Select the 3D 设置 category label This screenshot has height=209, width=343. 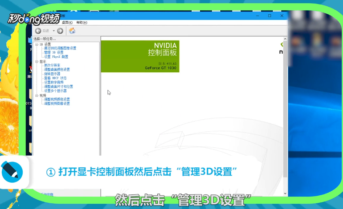(45, 44)
